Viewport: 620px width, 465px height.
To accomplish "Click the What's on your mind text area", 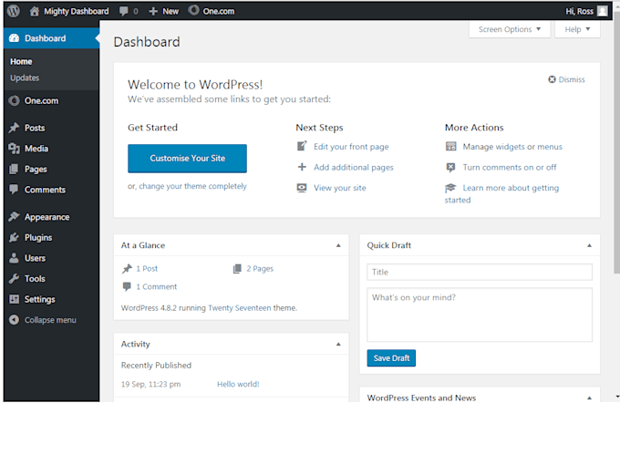I will pos(480,315).
